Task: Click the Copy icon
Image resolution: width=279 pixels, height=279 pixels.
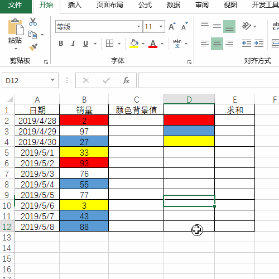Action: click(x=32, y=35)
